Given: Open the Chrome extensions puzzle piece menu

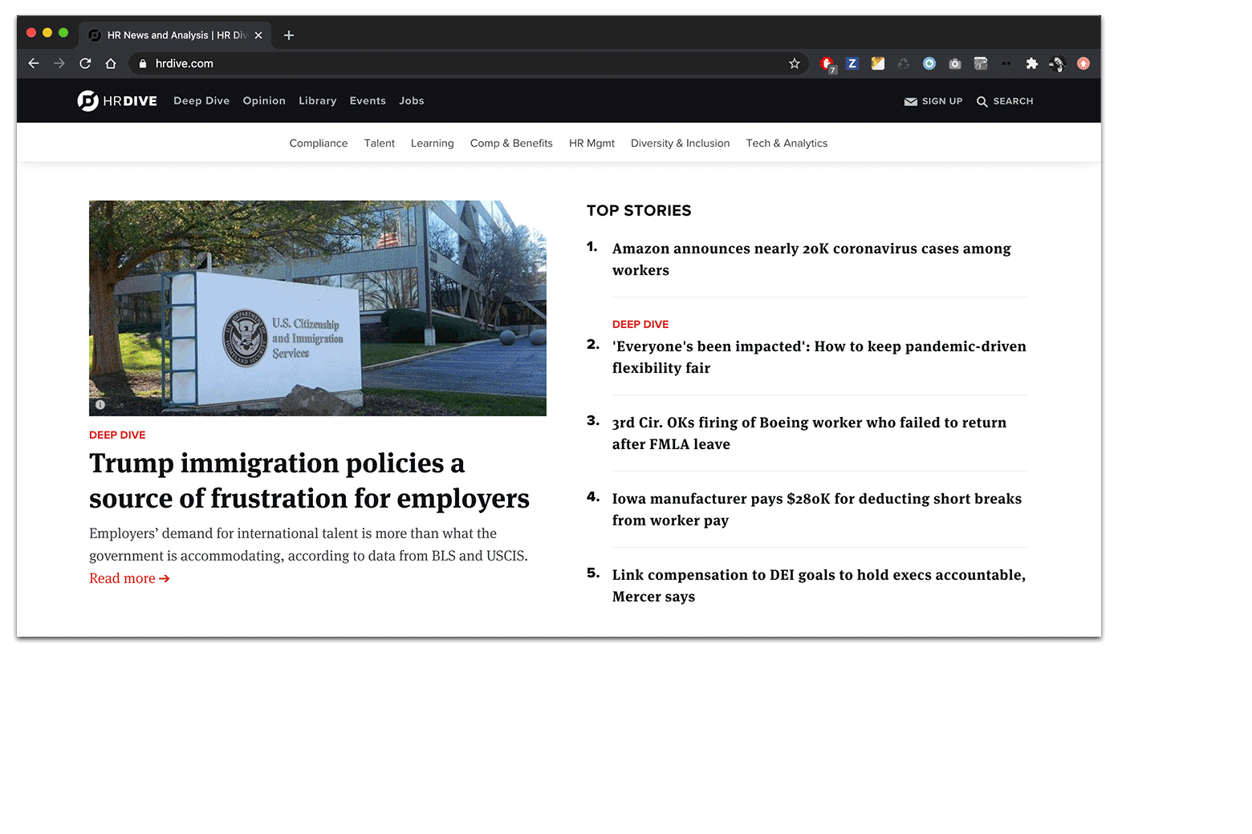Looking at the screenshot, I should (1032, 63).
